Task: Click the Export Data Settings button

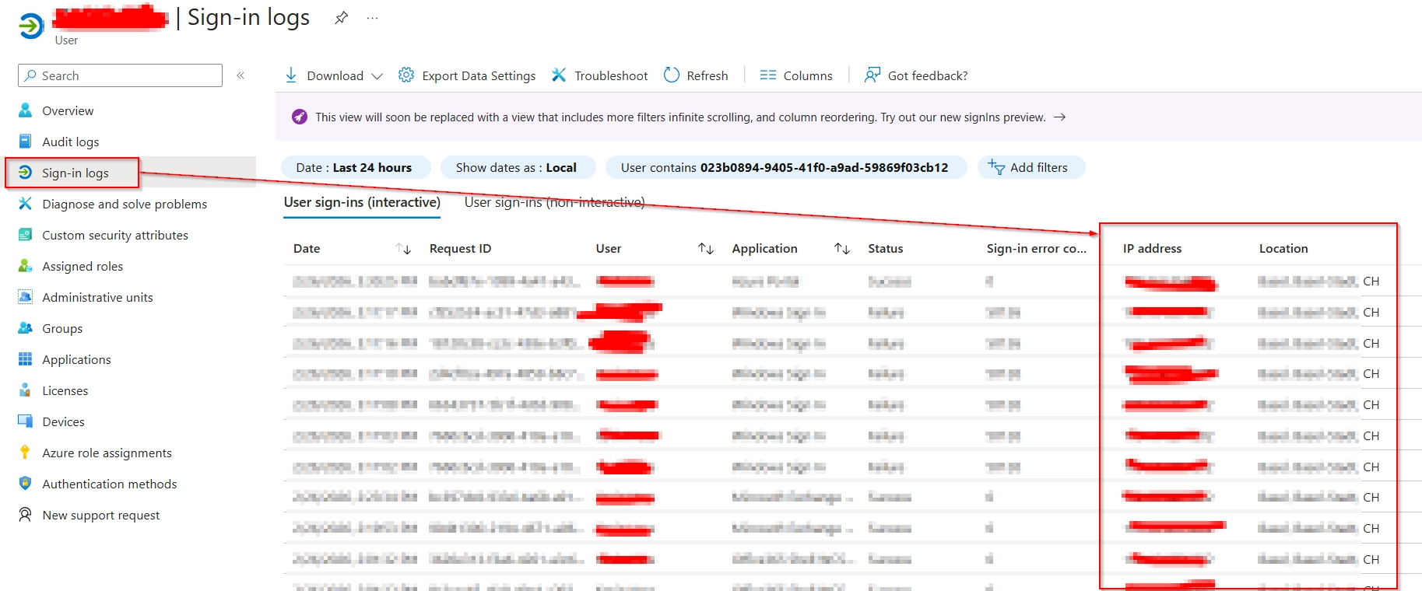Action: [x=467, y=75]
